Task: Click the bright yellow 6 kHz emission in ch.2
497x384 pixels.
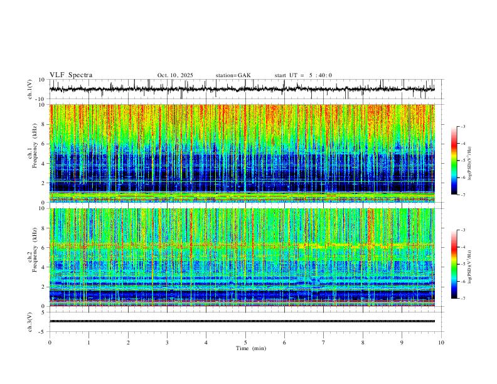Action: tap(352, 245)
